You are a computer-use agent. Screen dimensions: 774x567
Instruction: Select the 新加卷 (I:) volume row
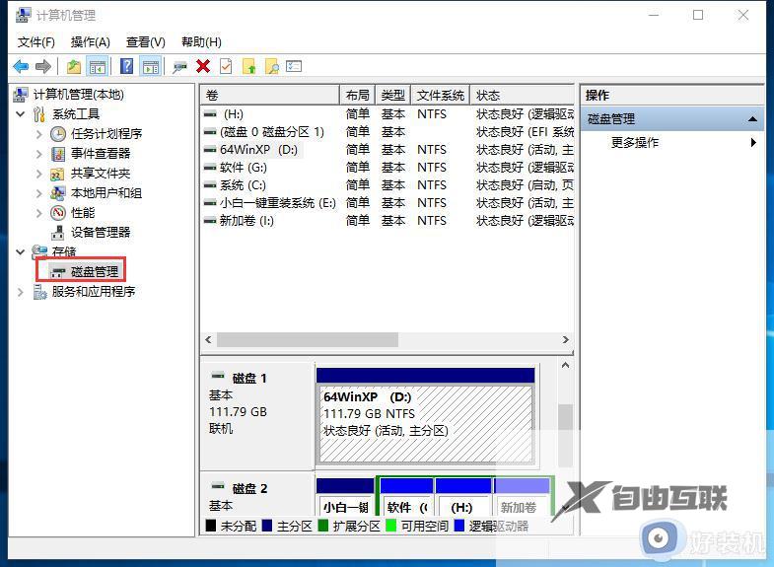coord(387,221)
